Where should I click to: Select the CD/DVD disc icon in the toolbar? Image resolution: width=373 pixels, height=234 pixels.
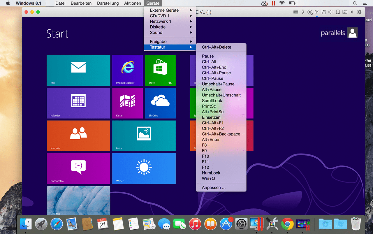pyautogui.click(x=310, y=12)
